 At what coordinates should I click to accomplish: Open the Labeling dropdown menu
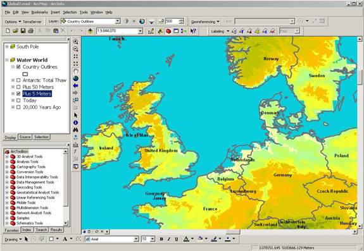(x=220, y=31)
